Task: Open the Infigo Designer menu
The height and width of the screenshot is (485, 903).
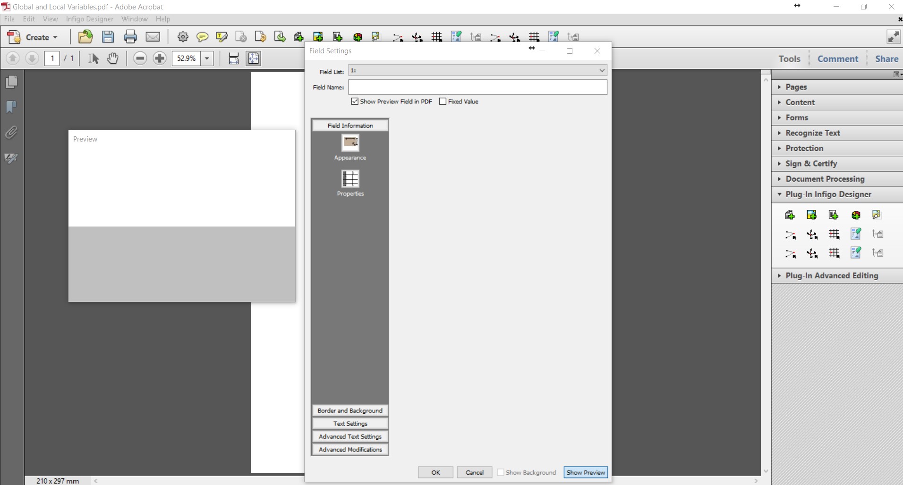Action: 89,19
